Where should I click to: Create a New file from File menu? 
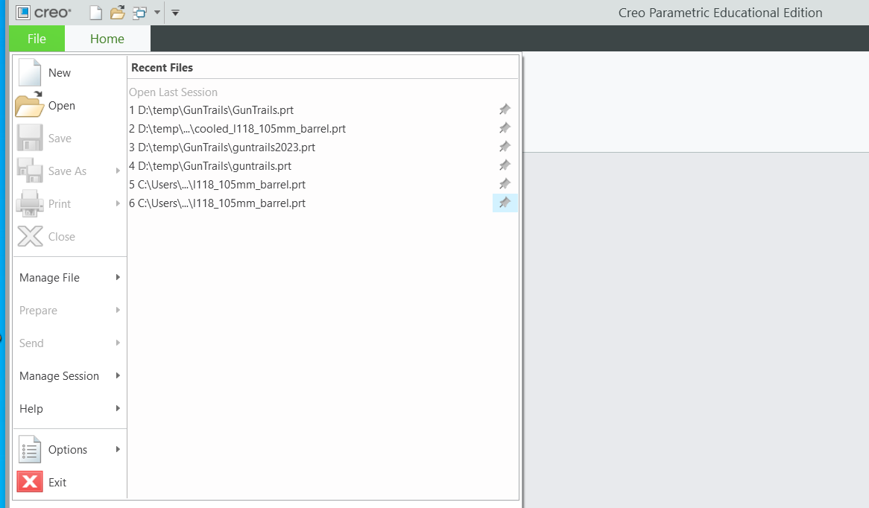(x=59, y=73)
